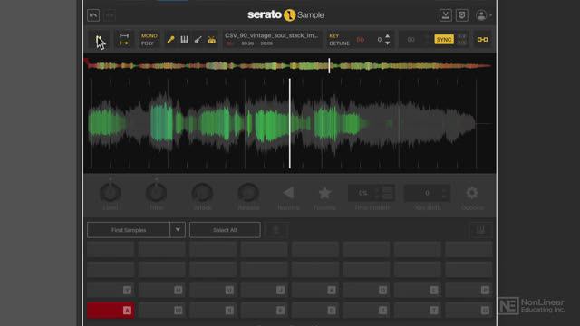The image size is (580, 326).
Task: Trigger the red pad labeled A
Action: [x=111, y=310]
